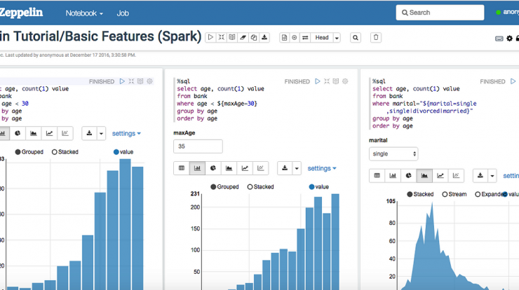Image resolution: width=519 pixels, height=290 pixels.
Task: Select Stream mode in the marital area chart
Action: [x=454, y=194]
